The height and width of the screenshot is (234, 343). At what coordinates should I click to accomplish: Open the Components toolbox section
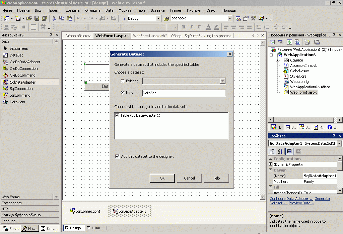30,203
